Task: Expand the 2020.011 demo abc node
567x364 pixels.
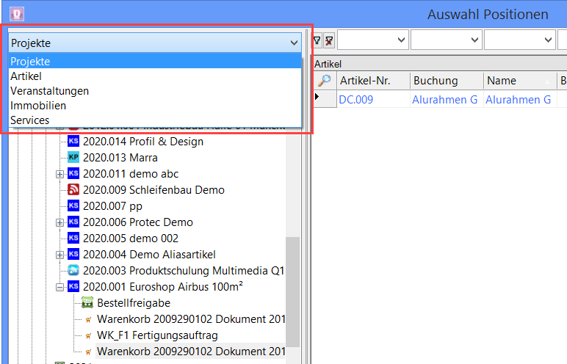Action: pos(59,174)
